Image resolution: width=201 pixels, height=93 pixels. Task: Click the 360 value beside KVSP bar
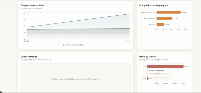[151, 79]
